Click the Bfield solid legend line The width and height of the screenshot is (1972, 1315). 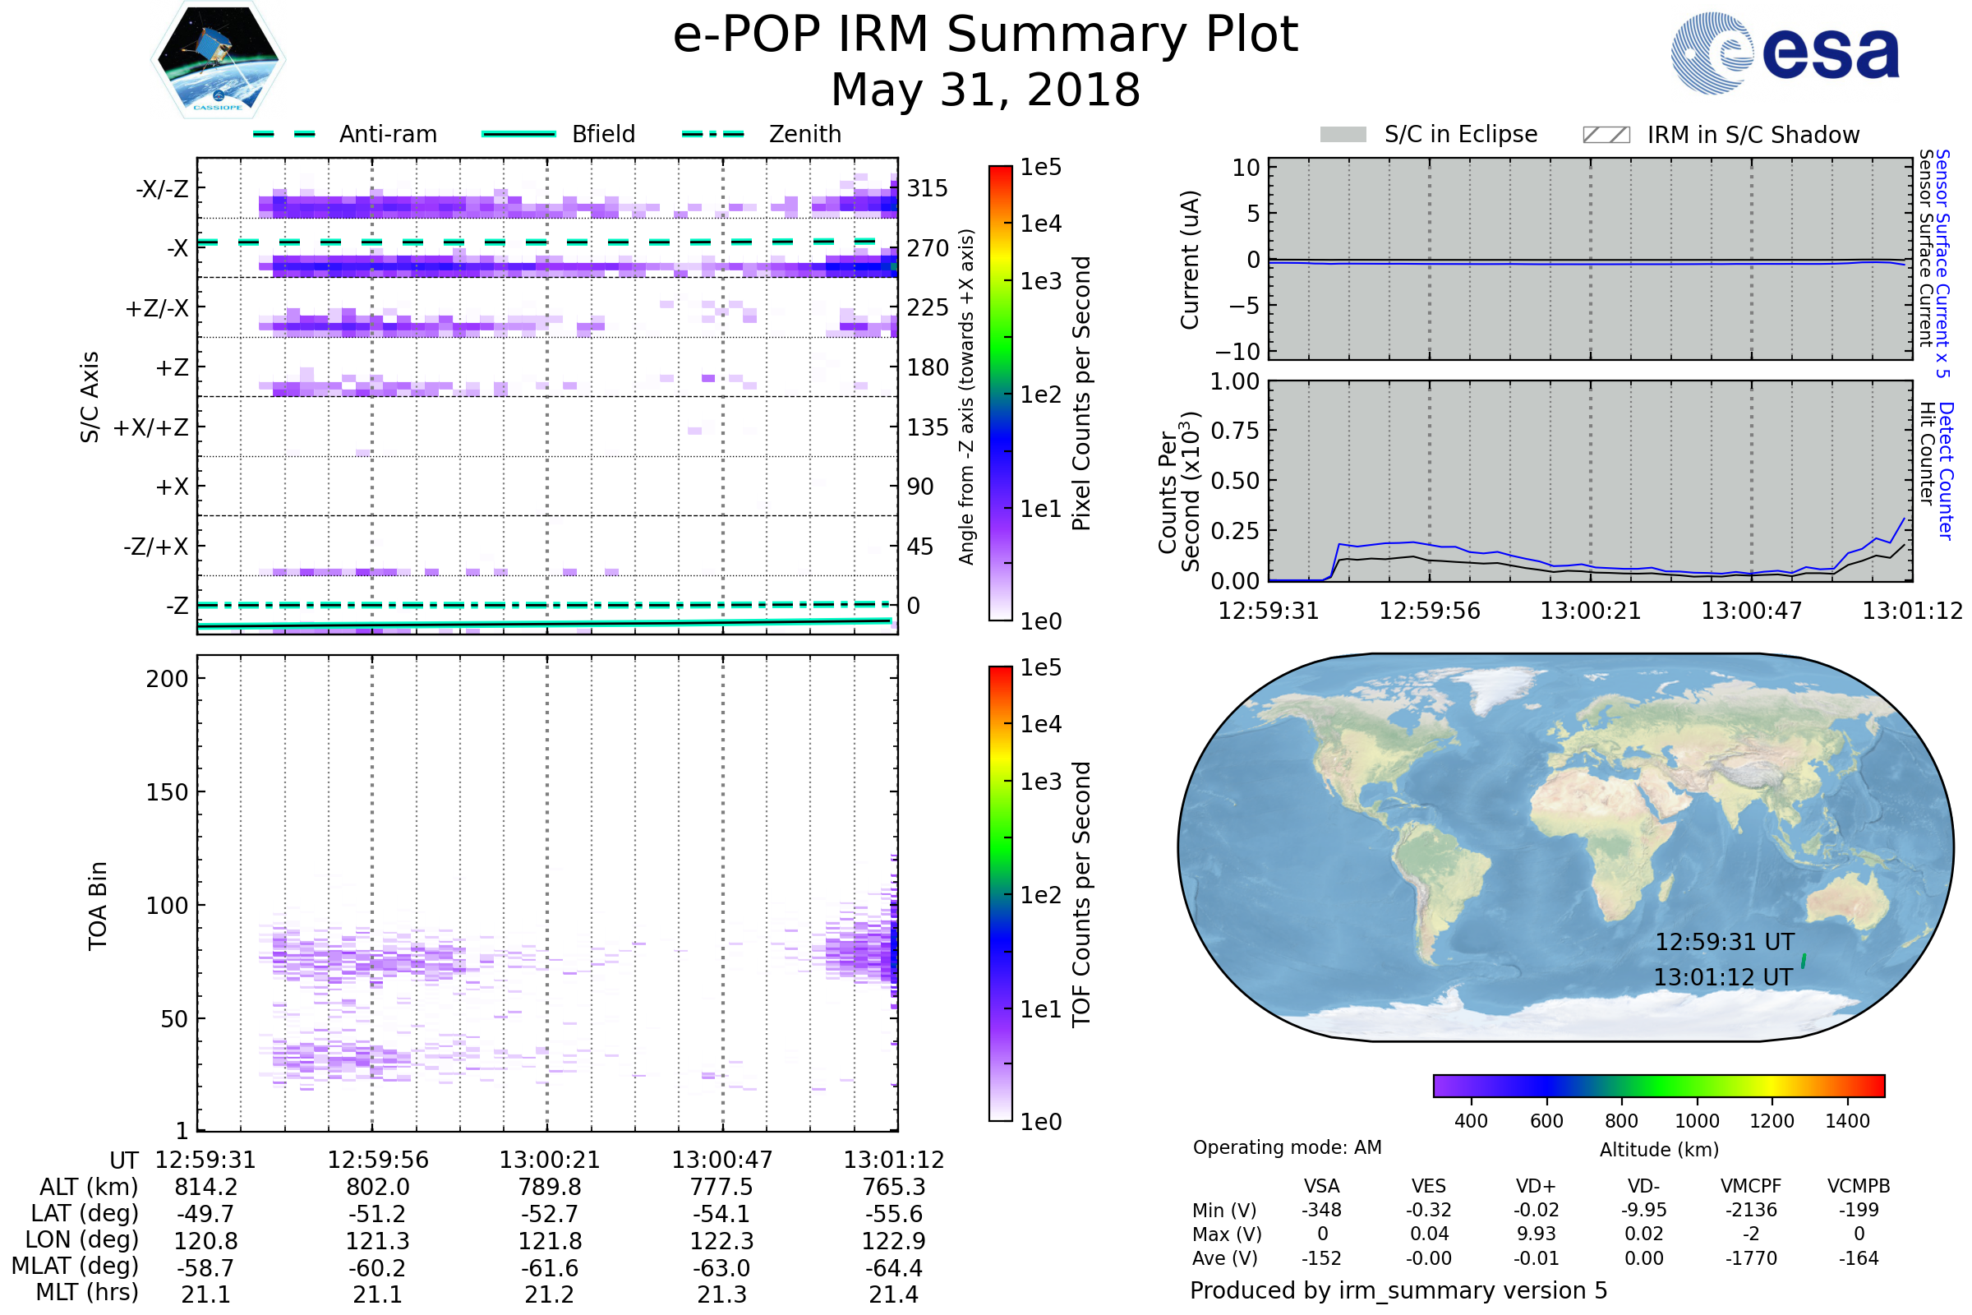(518, 134)
